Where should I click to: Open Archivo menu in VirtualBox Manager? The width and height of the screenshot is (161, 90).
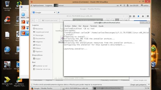click(x=24, y=10)
